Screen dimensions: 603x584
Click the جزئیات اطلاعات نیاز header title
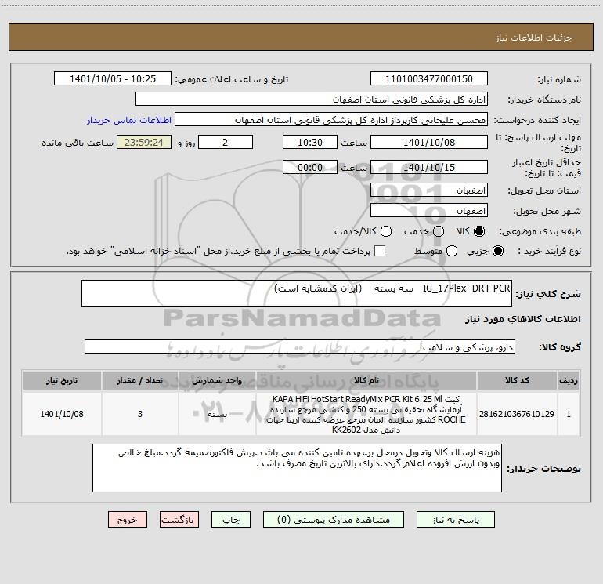tap(534, 38)
